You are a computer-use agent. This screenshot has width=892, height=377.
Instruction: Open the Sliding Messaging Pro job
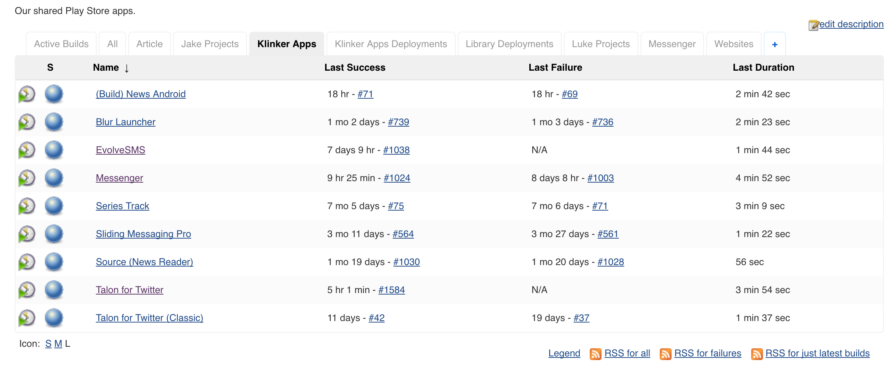pos(143,234)
